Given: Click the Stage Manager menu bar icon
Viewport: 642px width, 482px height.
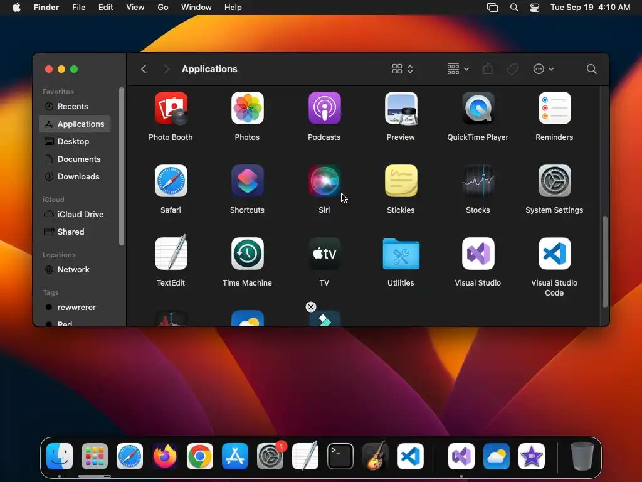Looking at the screenshot, I should [x=493, y=8].
